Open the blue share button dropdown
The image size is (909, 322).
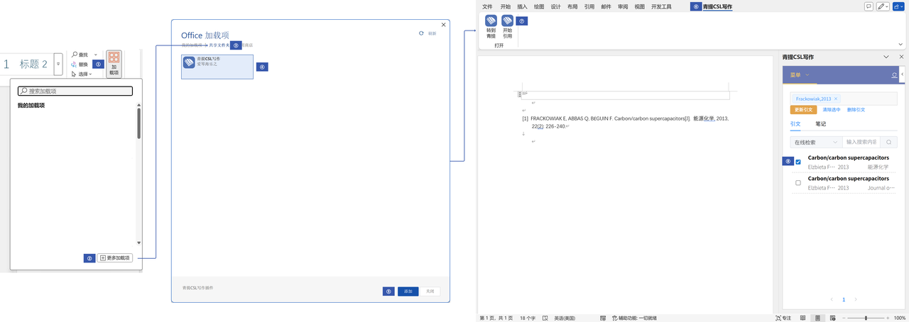click(x=898, y=6)
